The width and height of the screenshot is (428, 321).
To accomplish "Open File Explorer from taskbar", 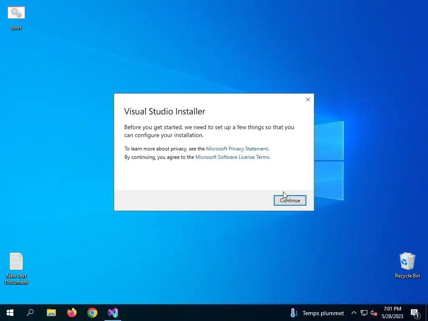I will 51,313.
